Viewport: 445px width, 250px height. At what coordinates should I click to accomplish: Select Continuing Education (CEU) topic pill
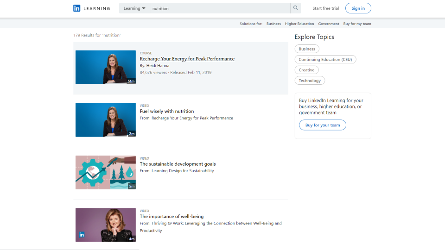(325, 59)
